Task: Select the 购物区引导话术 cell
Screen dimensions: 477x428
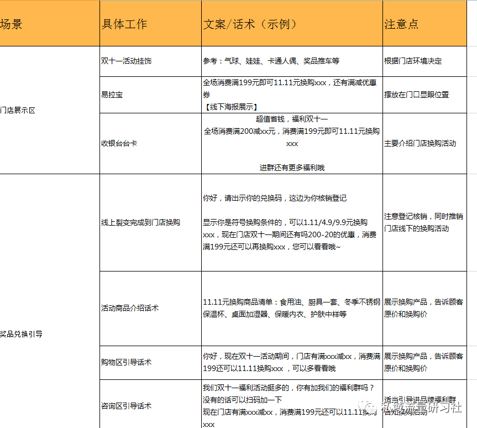Action: coord(150,363)
